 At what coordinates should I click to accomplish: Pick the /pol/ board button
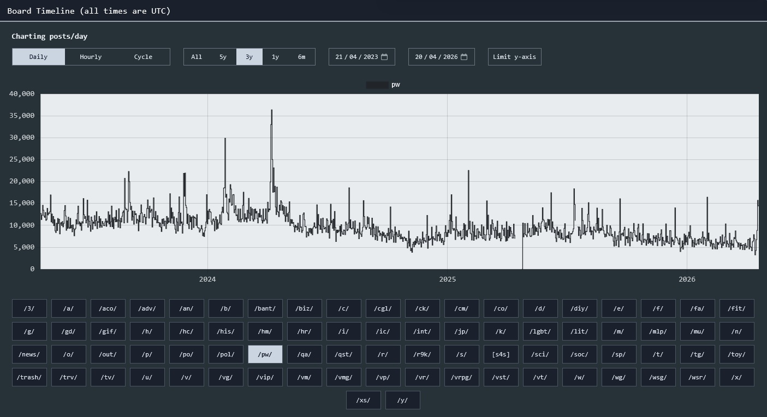[226, 354]
